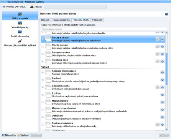Viewport: 171px width, 139px height.
Task: Click Přehled back button
Action: coord(15,7)
